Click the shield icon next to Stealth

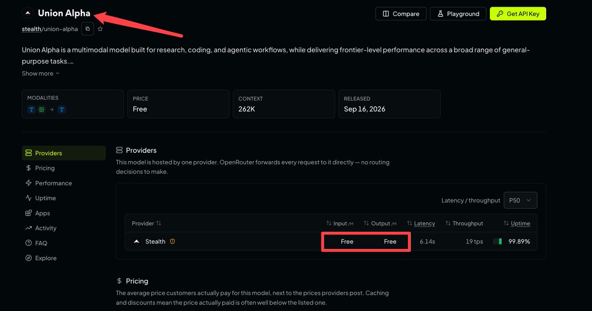[x=173, y=242]
